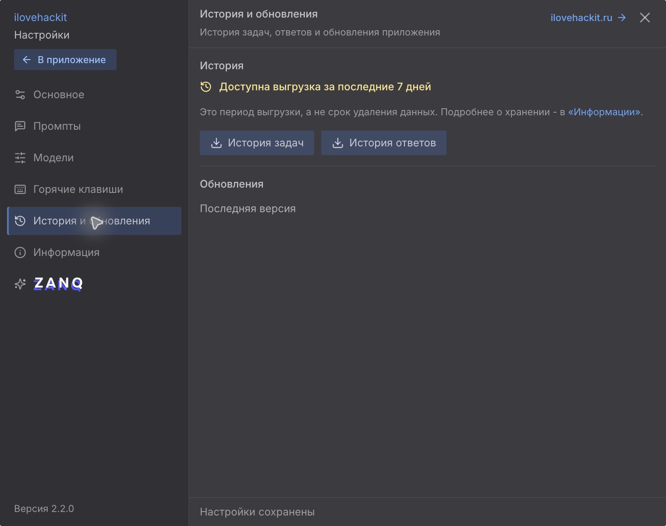
Task: Click the Версия 2.2.0 label
Action: tap(44, 508)
